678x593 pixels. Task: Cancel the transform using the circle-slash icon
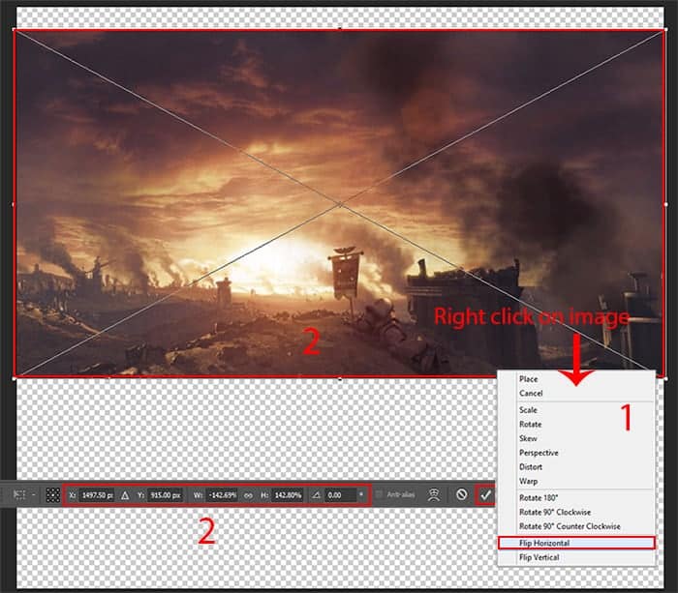click(462, 494)
